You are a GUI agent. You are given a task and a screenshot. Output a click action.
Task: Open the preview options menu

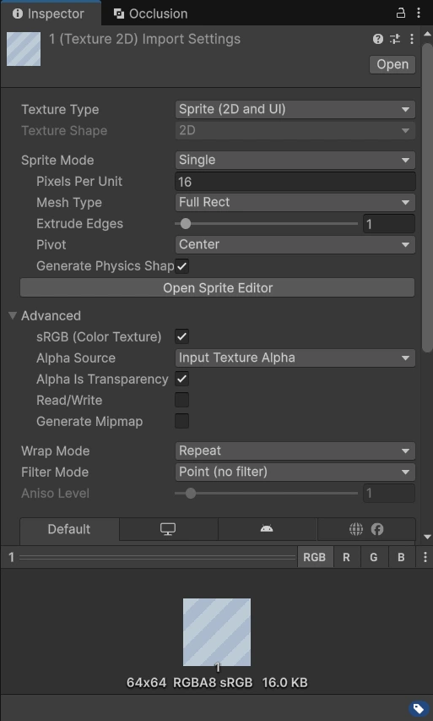(425, 557)
